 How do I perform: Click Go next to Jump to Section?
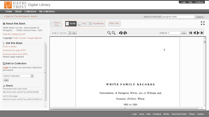(74, 33)
